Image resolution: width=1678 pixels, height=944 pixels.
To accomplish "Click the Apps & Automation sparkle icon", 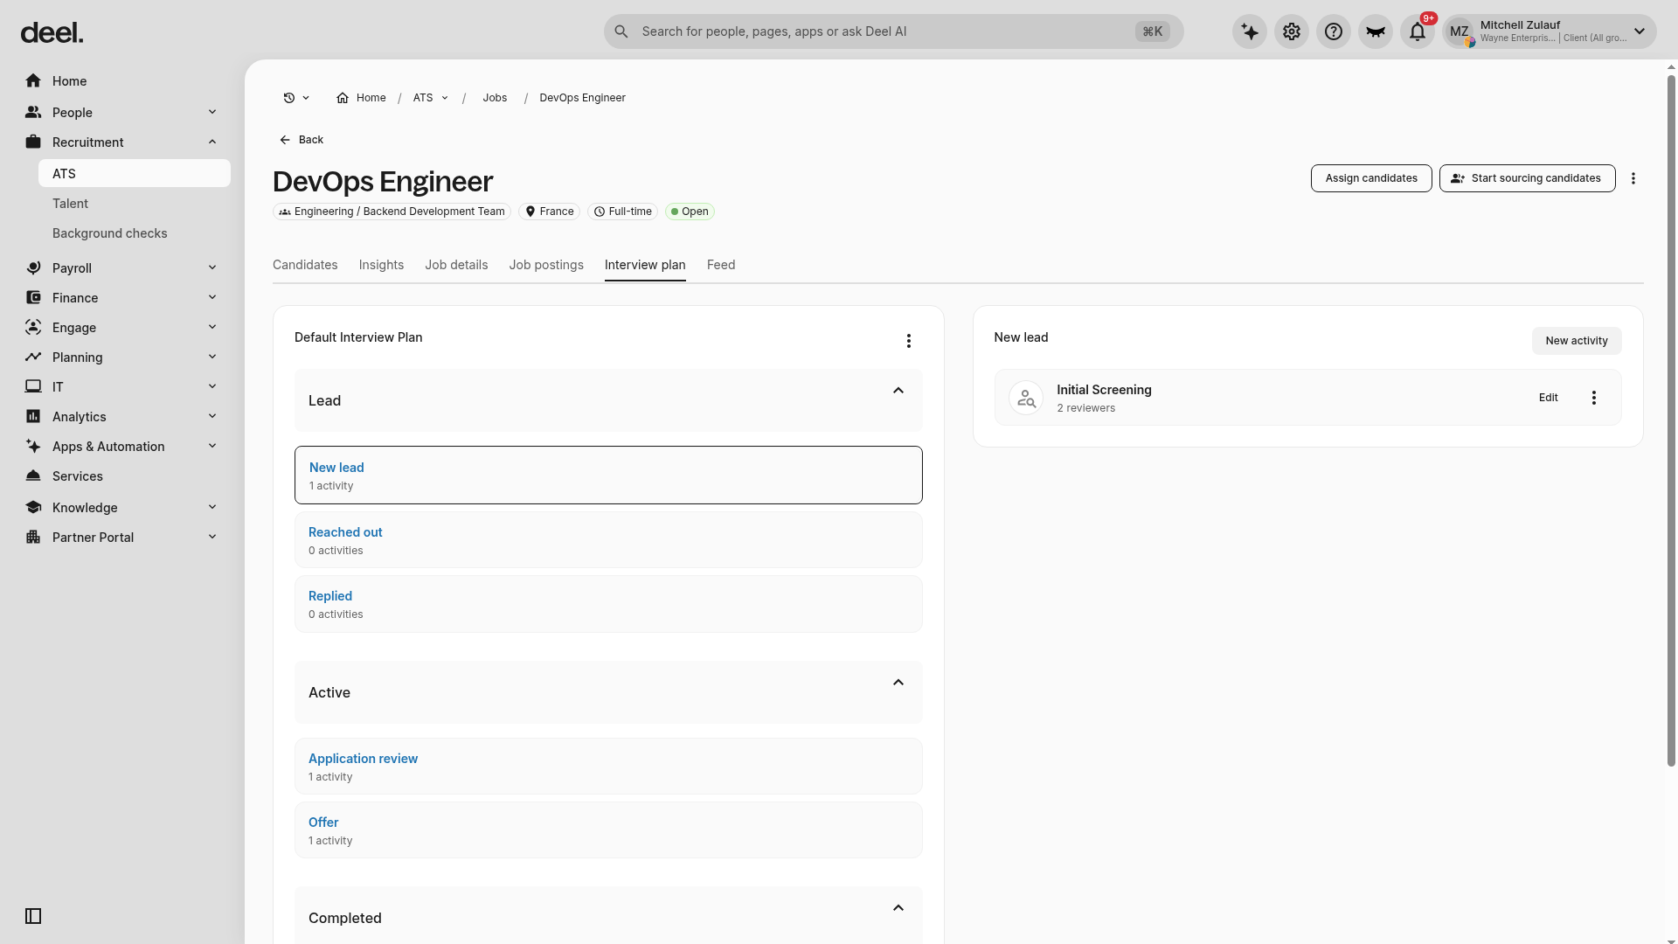I will [x=33, y=447].
